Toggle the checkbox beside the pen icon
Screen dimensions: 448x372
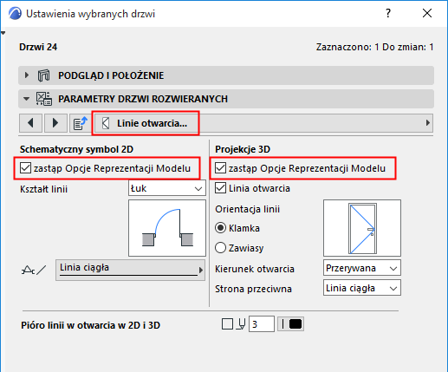(x=227, y=323)
